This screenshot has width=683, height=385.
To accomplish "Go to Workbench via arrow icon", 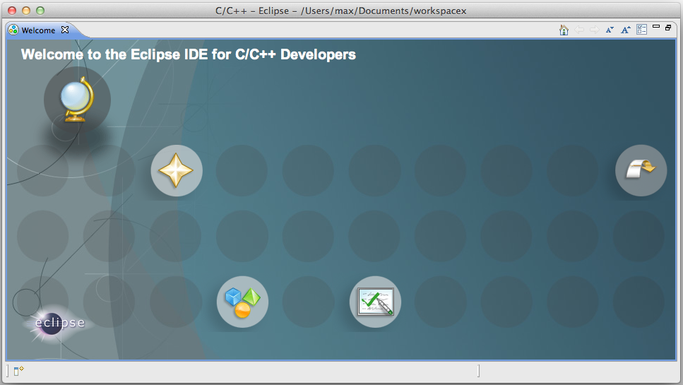I will click(641, 170).
